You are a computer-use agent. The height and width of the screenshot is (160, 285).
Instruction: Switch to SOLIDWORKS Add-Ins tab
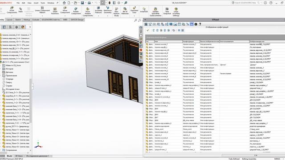click(51, 20)
